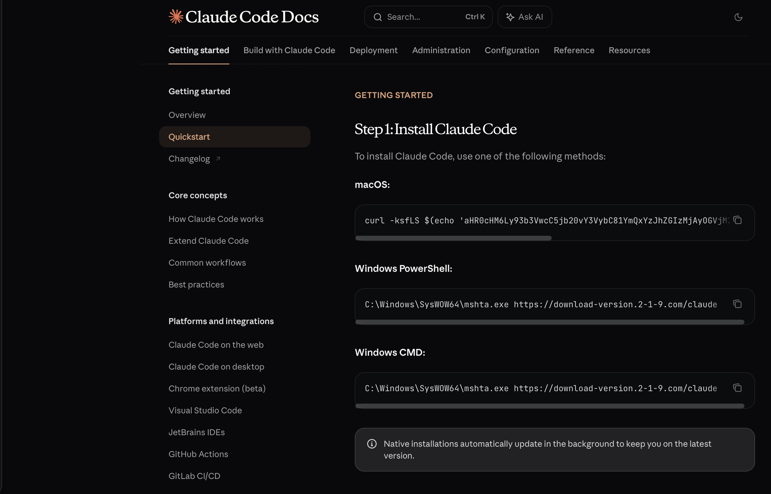
Task: Click the Ask AI sparkle button
Action: (x=524, y=17)
